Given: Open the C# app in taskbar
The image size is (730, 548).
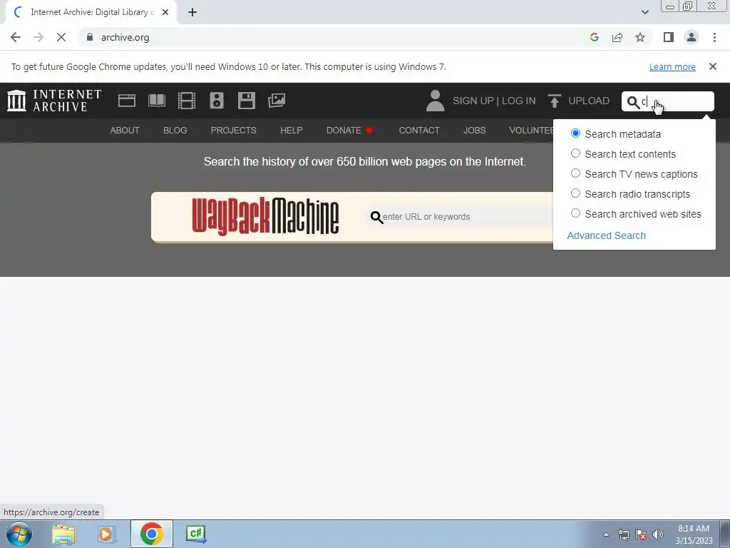Looking at the screenshot, I should pyautogui.click(x=195, y=534).
